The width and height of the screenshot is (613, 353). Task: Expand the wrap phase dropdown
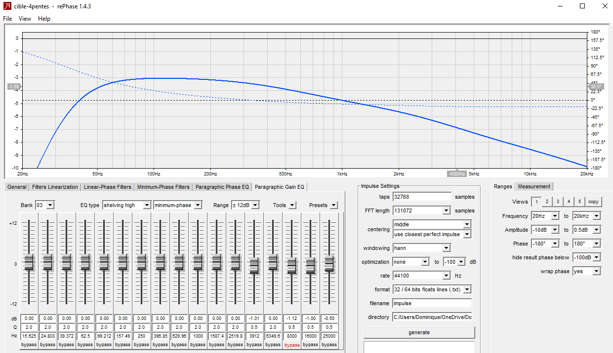click(597, 271)
